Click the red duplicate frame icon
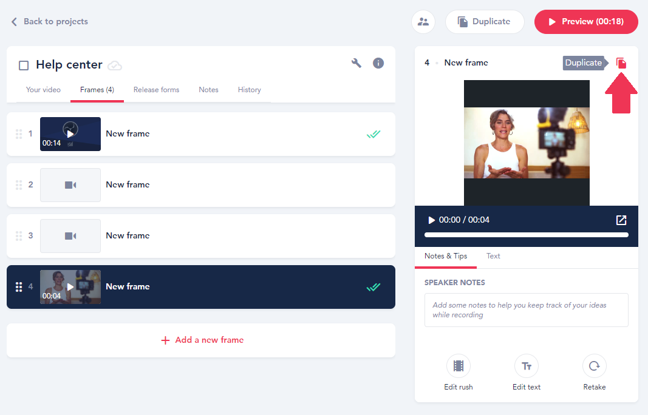The image size is (648, 415). coord(621,63)
